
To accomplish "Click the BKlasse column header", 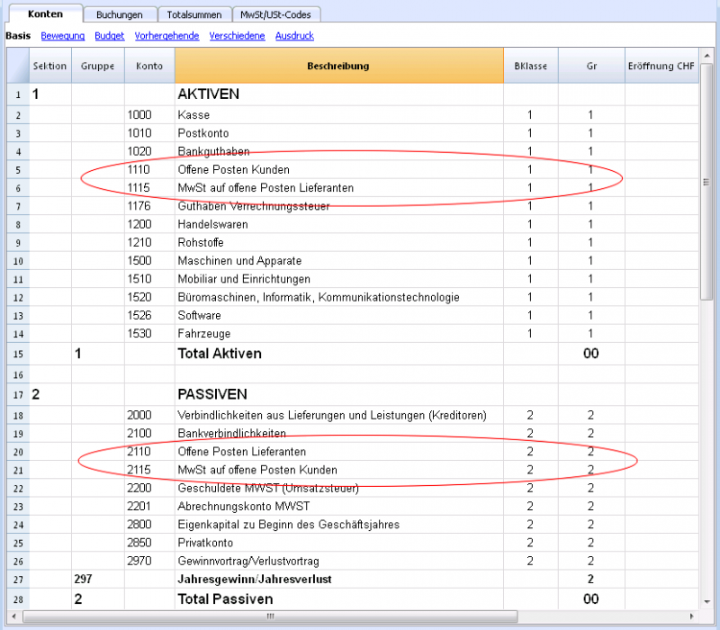I will coord(531,66).
